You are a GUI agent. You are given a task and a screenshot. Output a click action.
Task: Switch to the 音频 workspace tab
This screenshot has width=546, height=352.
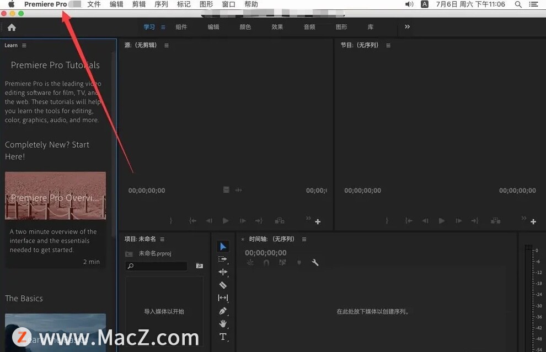point(309,27)
